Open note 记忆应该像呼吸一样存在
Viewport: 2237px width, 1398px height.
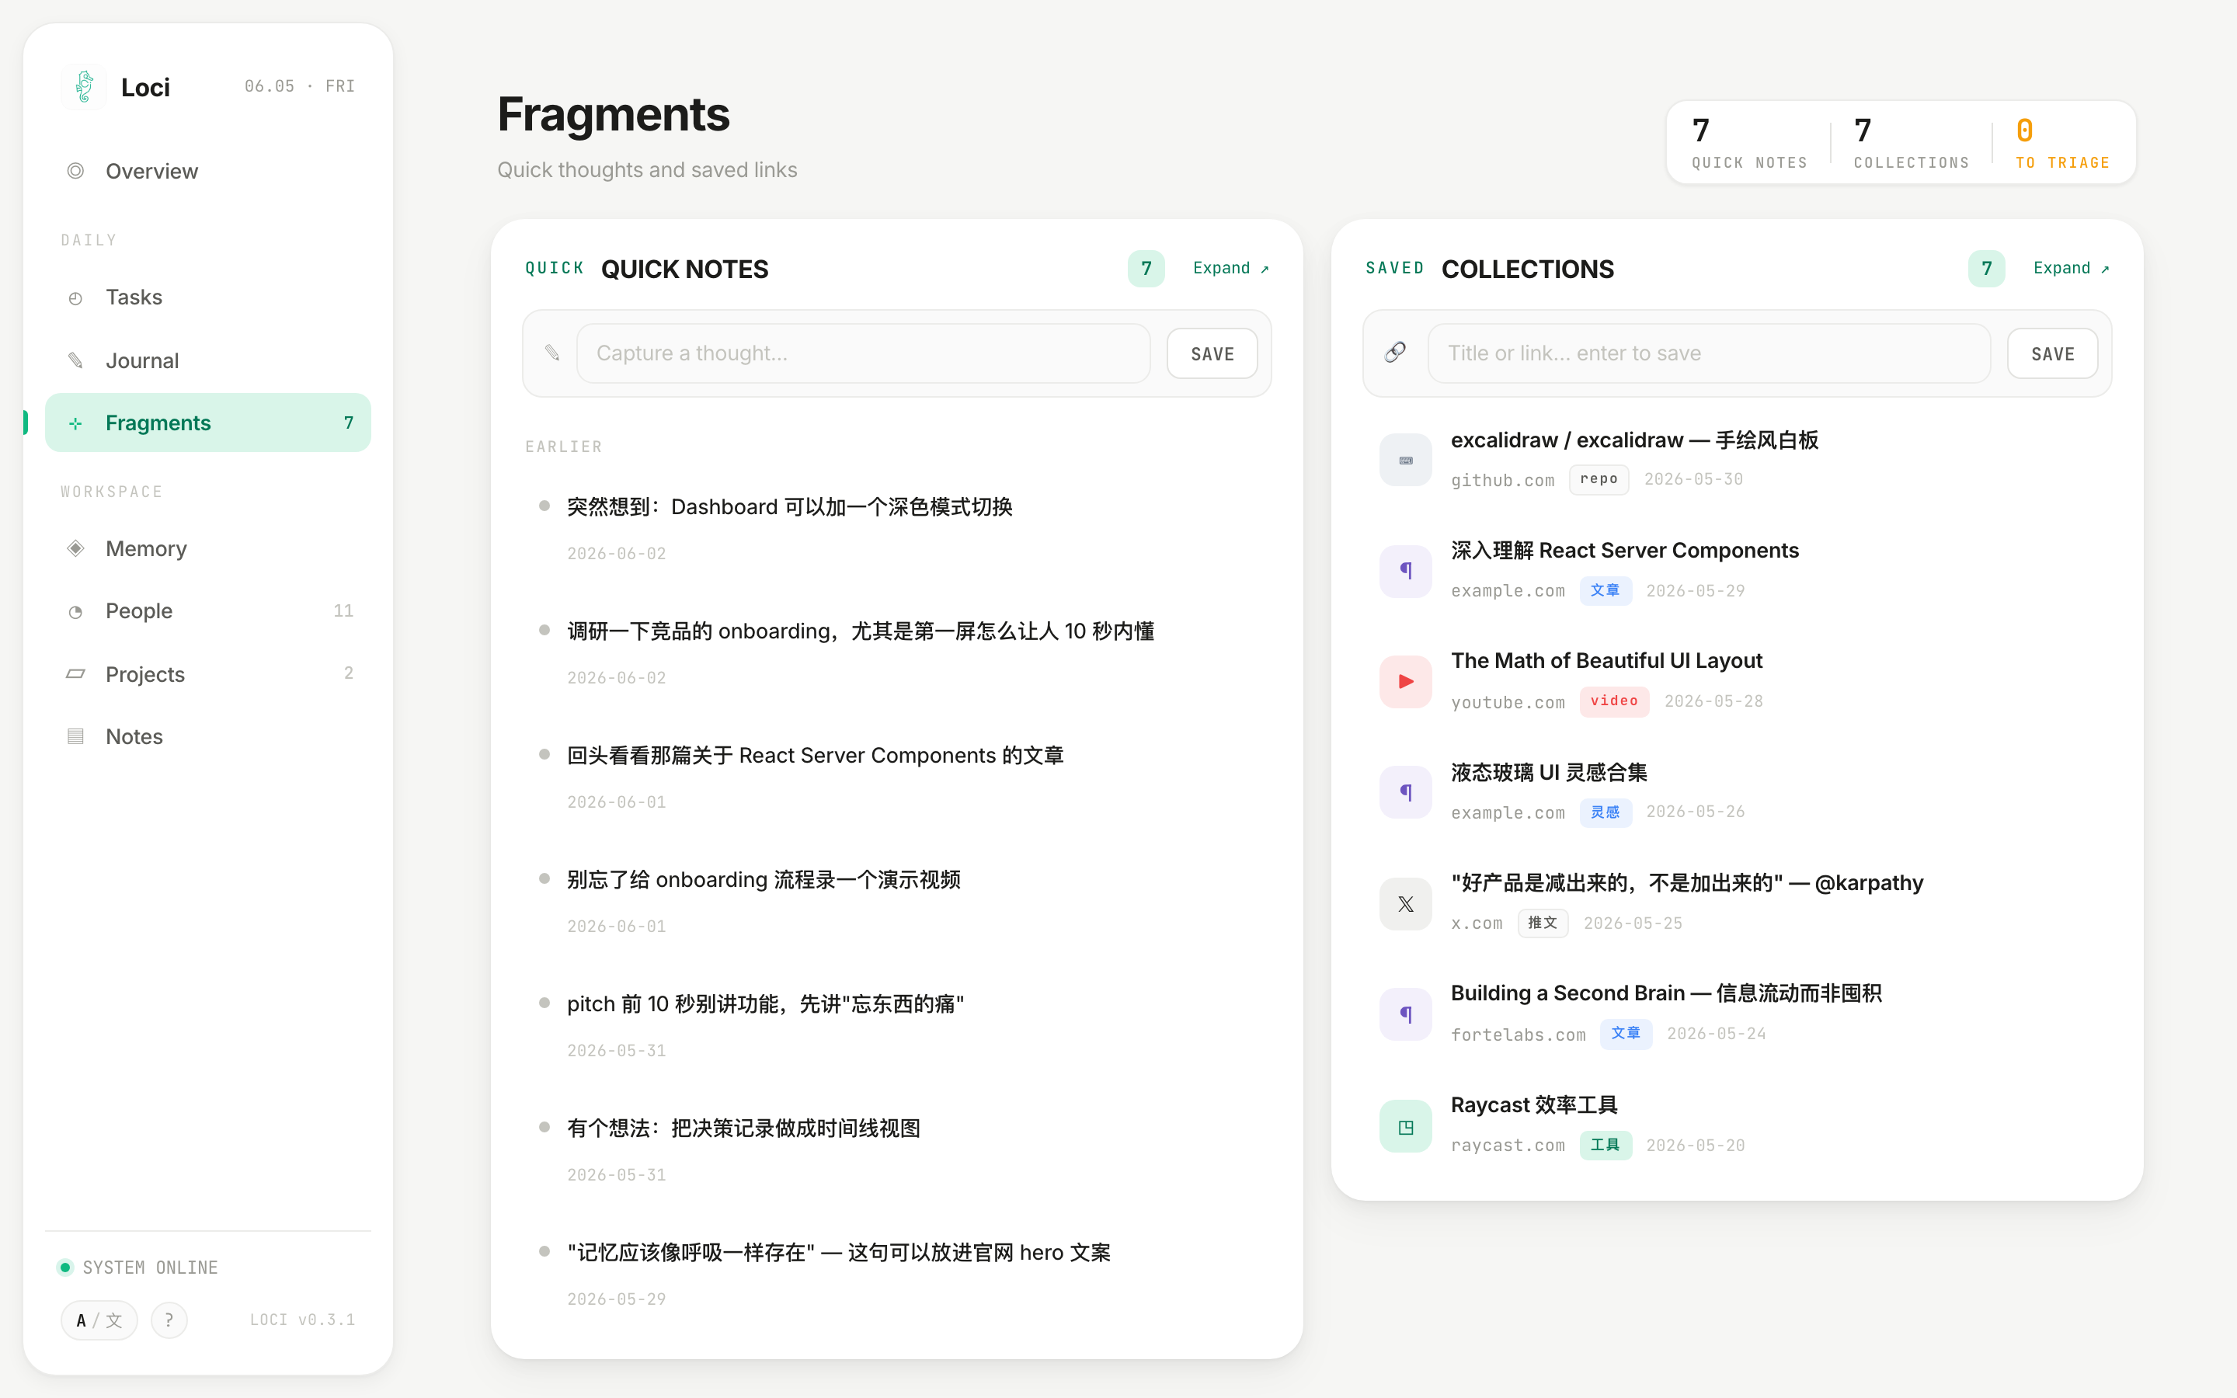tap(838, 1253)
